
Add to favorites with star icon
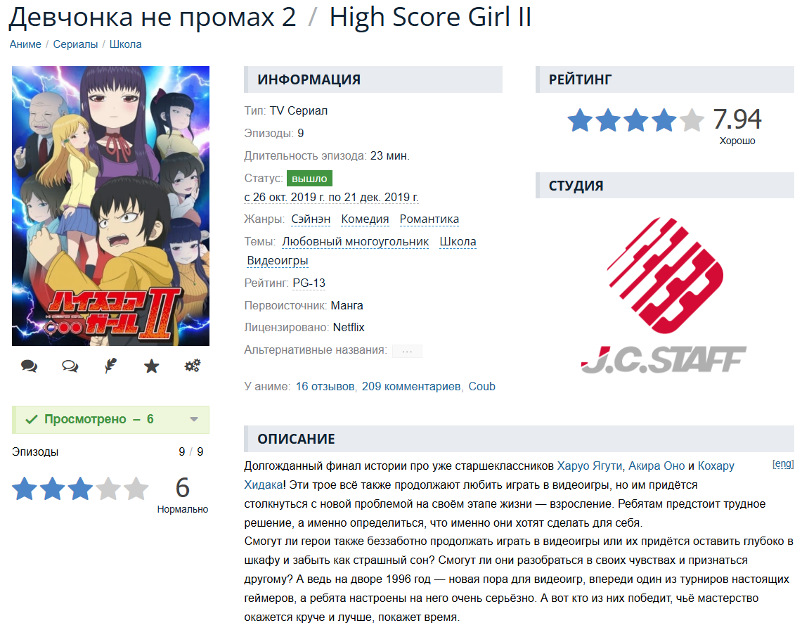coord(151,366)
